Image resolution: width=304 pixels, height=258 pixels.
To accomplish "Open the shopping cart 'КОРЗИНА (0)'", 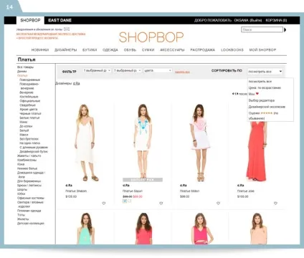I will [x=276, y=20].
